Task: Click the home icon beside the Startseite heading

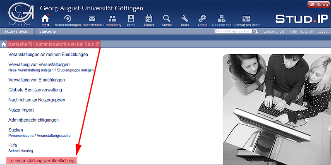Action: point(4,45)
